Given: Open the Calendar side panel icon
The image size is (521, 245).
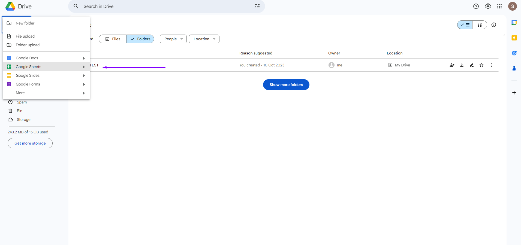Looking at the screenshot, I should pyautogui.click(x=514, y=23).
